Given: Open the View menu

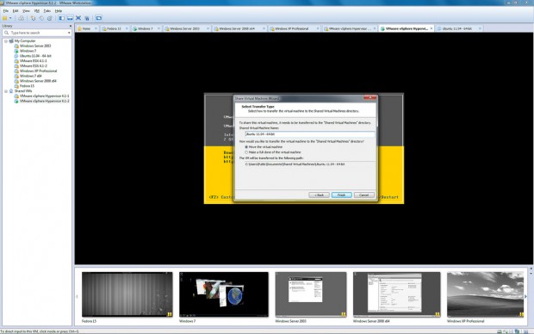Looking at the screenshot, I should click(x=26, y=11).
